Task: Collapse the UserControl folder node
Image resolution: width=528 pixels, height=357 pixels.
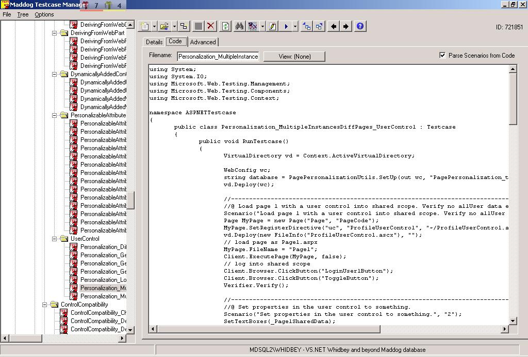Action: pos(54,239)
